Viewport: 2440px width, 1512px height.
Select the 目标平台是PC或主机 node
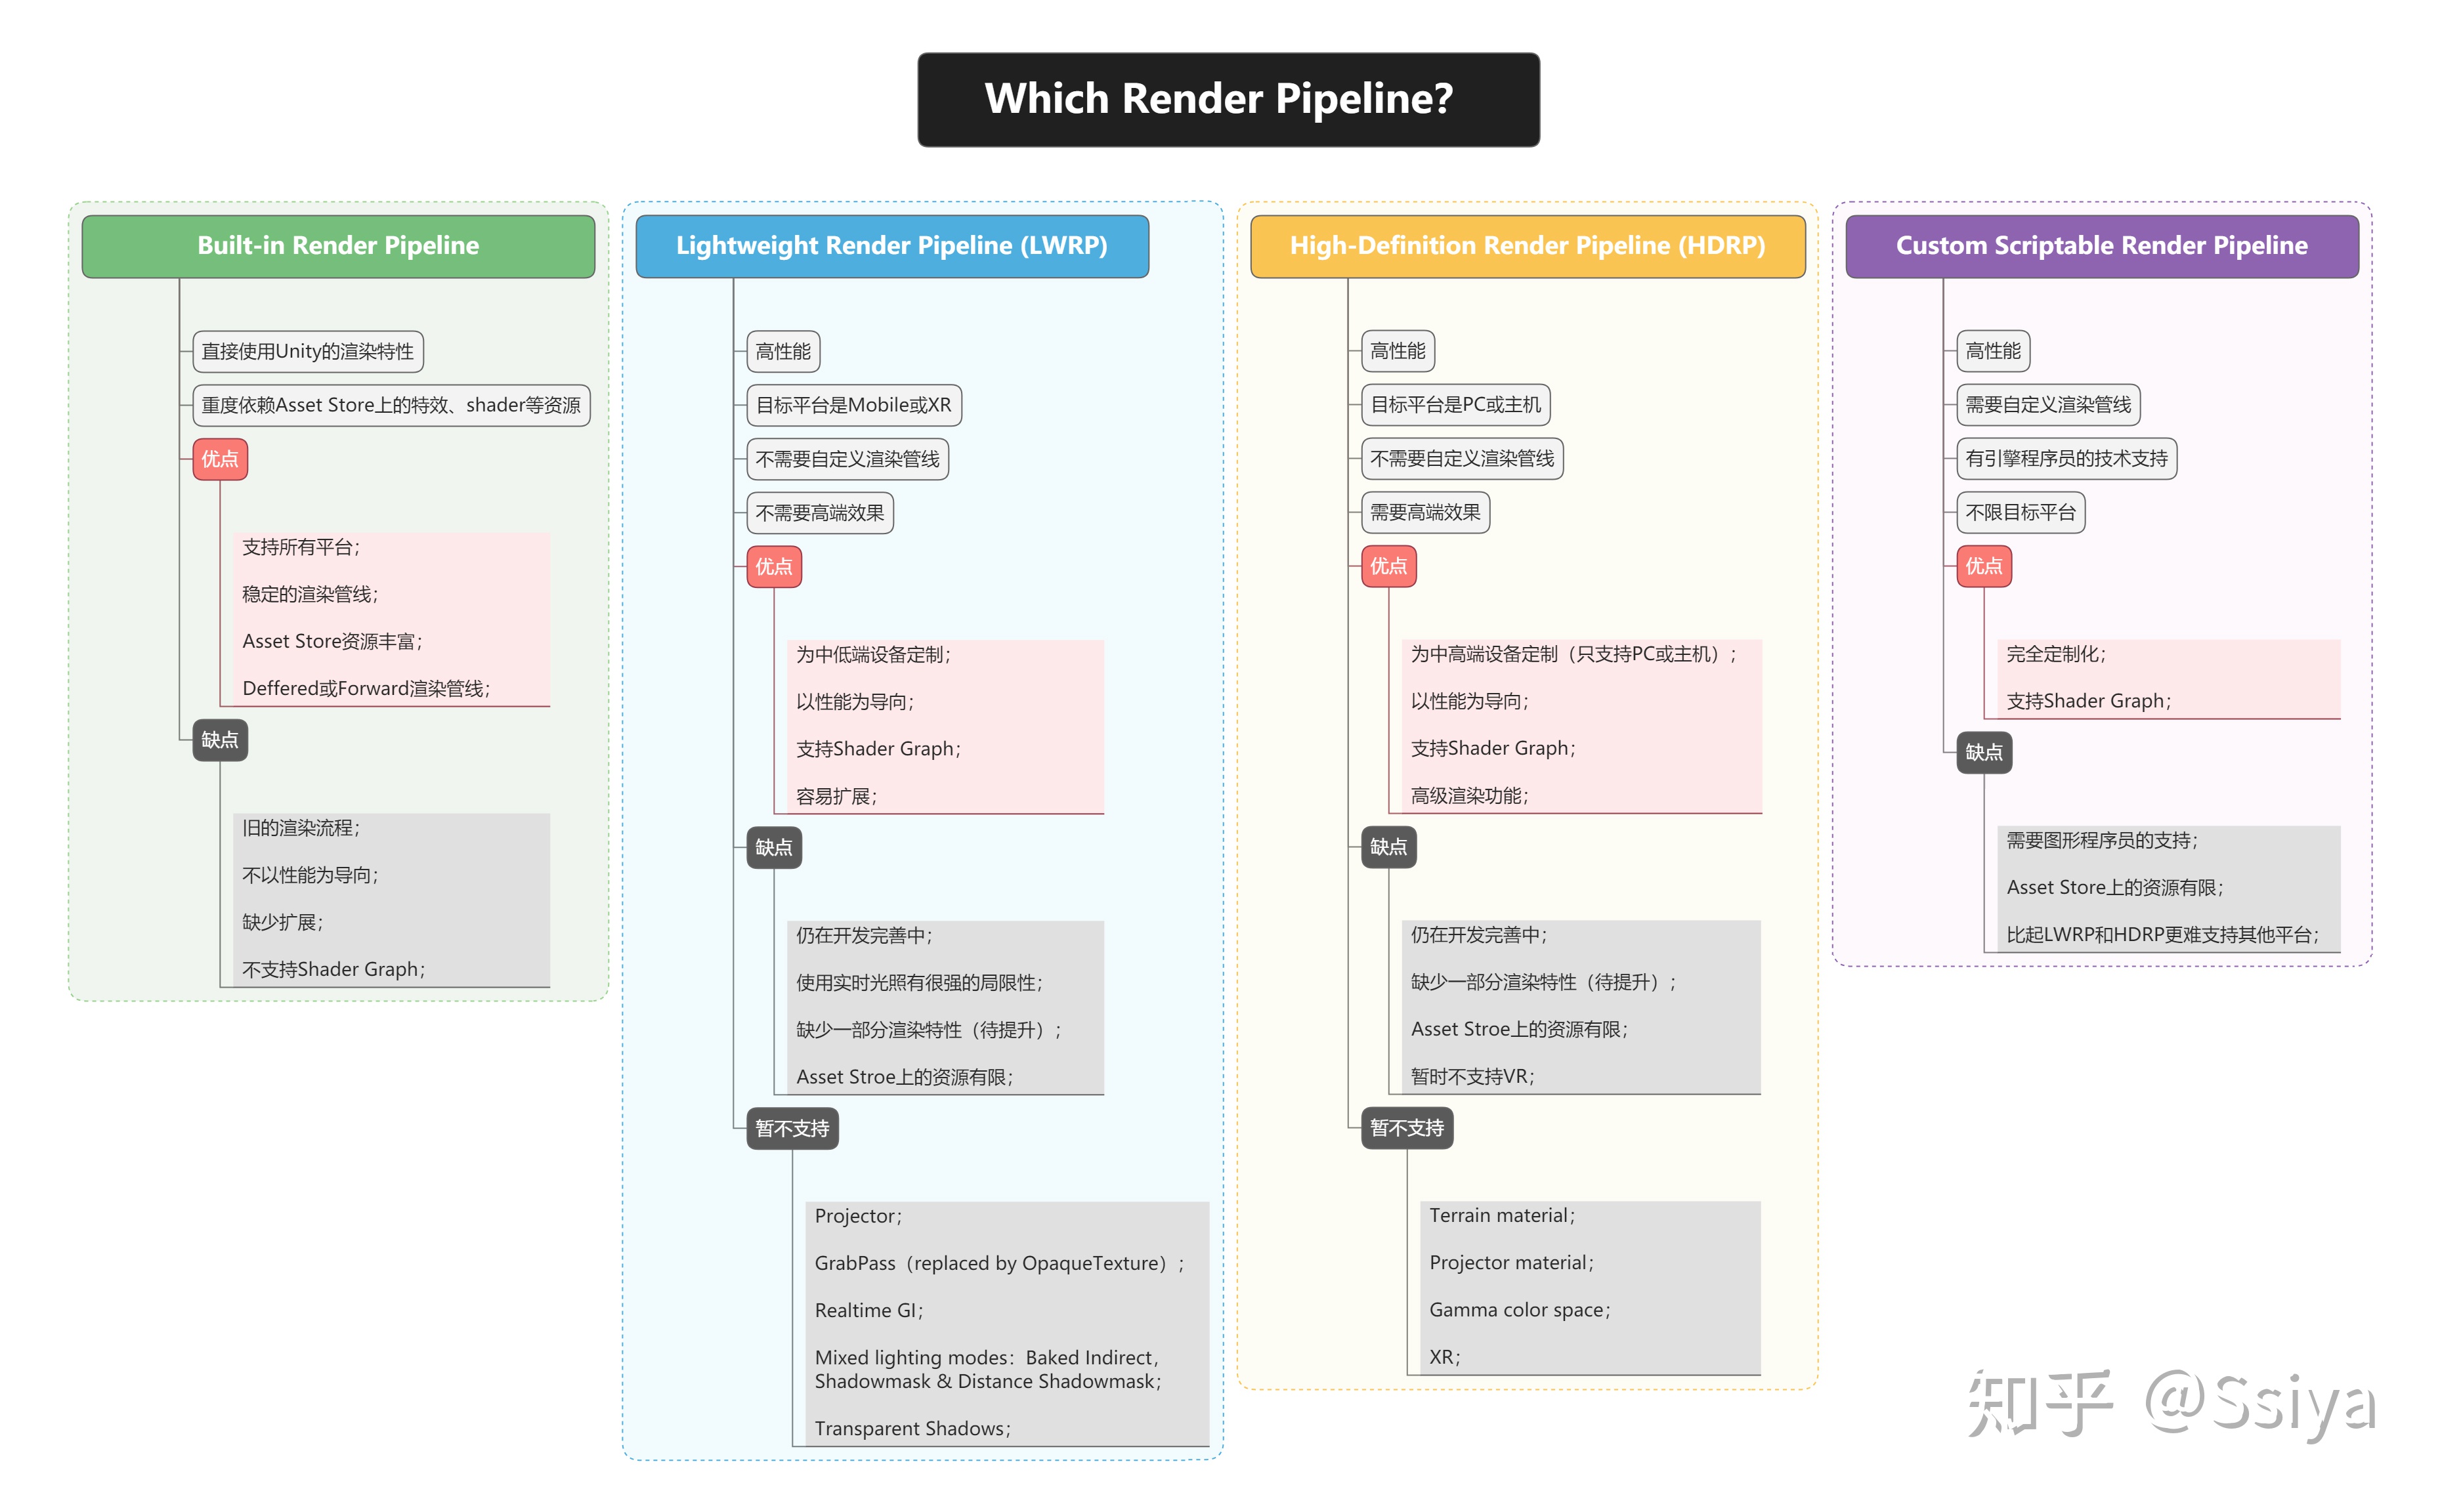(1455, 405)
